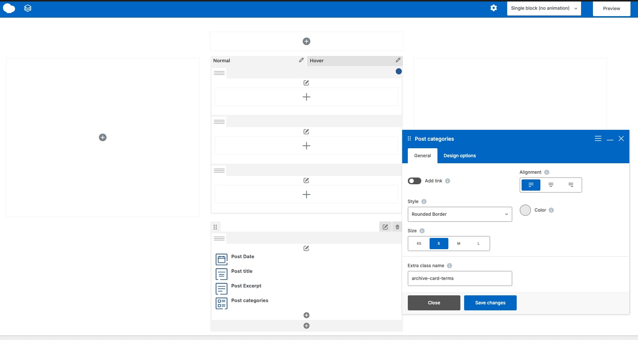The height and width of the screenshot is (340, 638).
Task: Select the Post Date element
Action: 243,257
